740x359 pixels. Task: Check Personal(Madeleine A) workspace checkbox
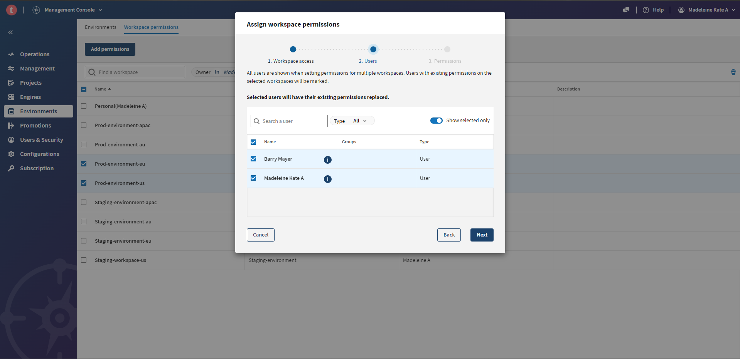tap(84, 106)
